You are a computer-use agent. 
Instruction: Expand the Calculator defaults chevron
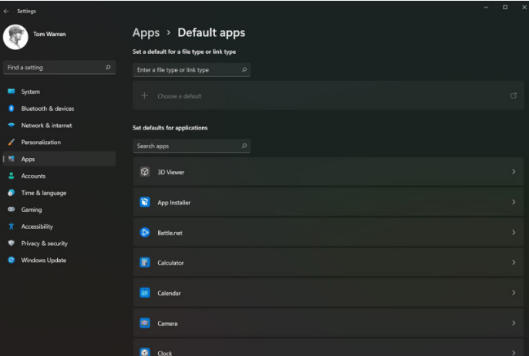click(x=514, y=263)
